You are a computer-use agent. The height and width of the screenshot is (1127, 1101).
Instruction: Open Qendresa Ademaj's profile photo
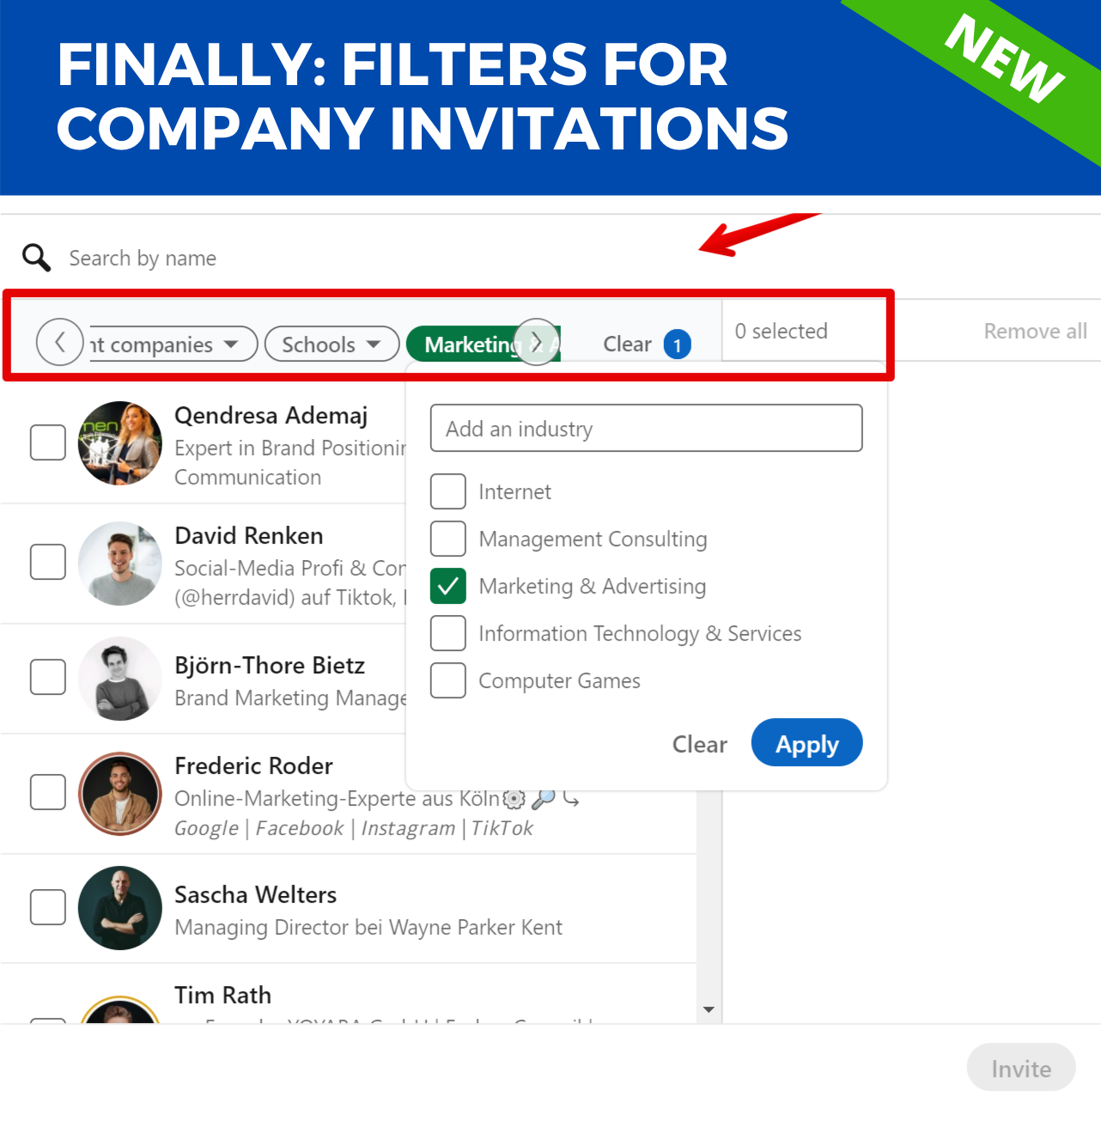point(119,444)
